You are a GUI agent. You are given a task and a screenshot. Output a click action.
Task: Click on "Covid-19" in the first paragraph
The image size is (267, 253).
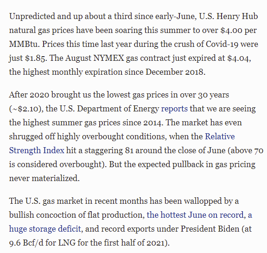(x=222, y=44)
